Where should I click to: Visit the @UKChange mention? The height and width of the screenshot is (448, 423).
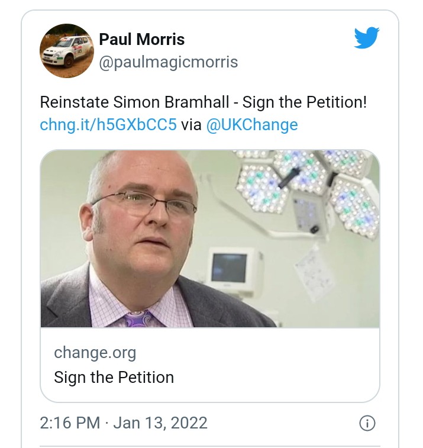[251, 125]
